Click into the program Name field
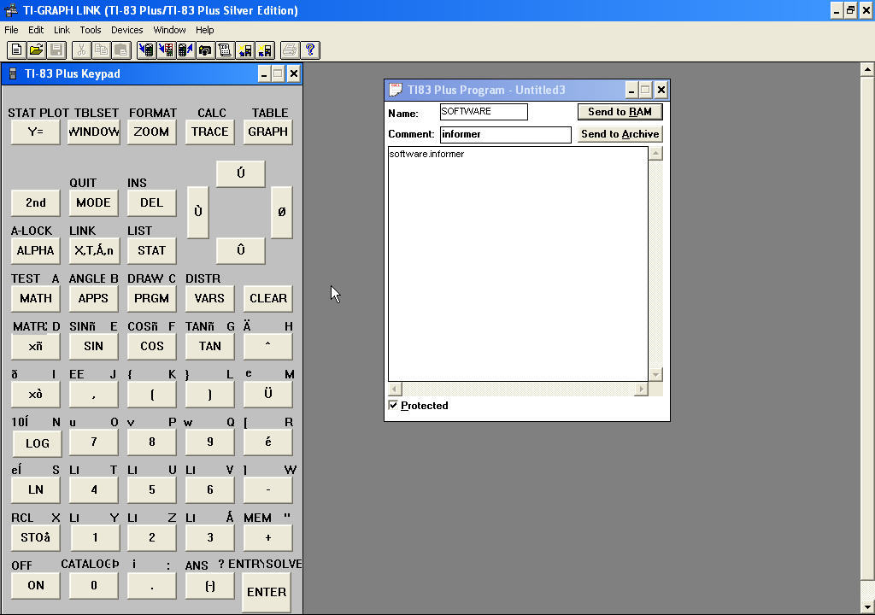This screenshot has height=615, width=875. coord(484,112)
